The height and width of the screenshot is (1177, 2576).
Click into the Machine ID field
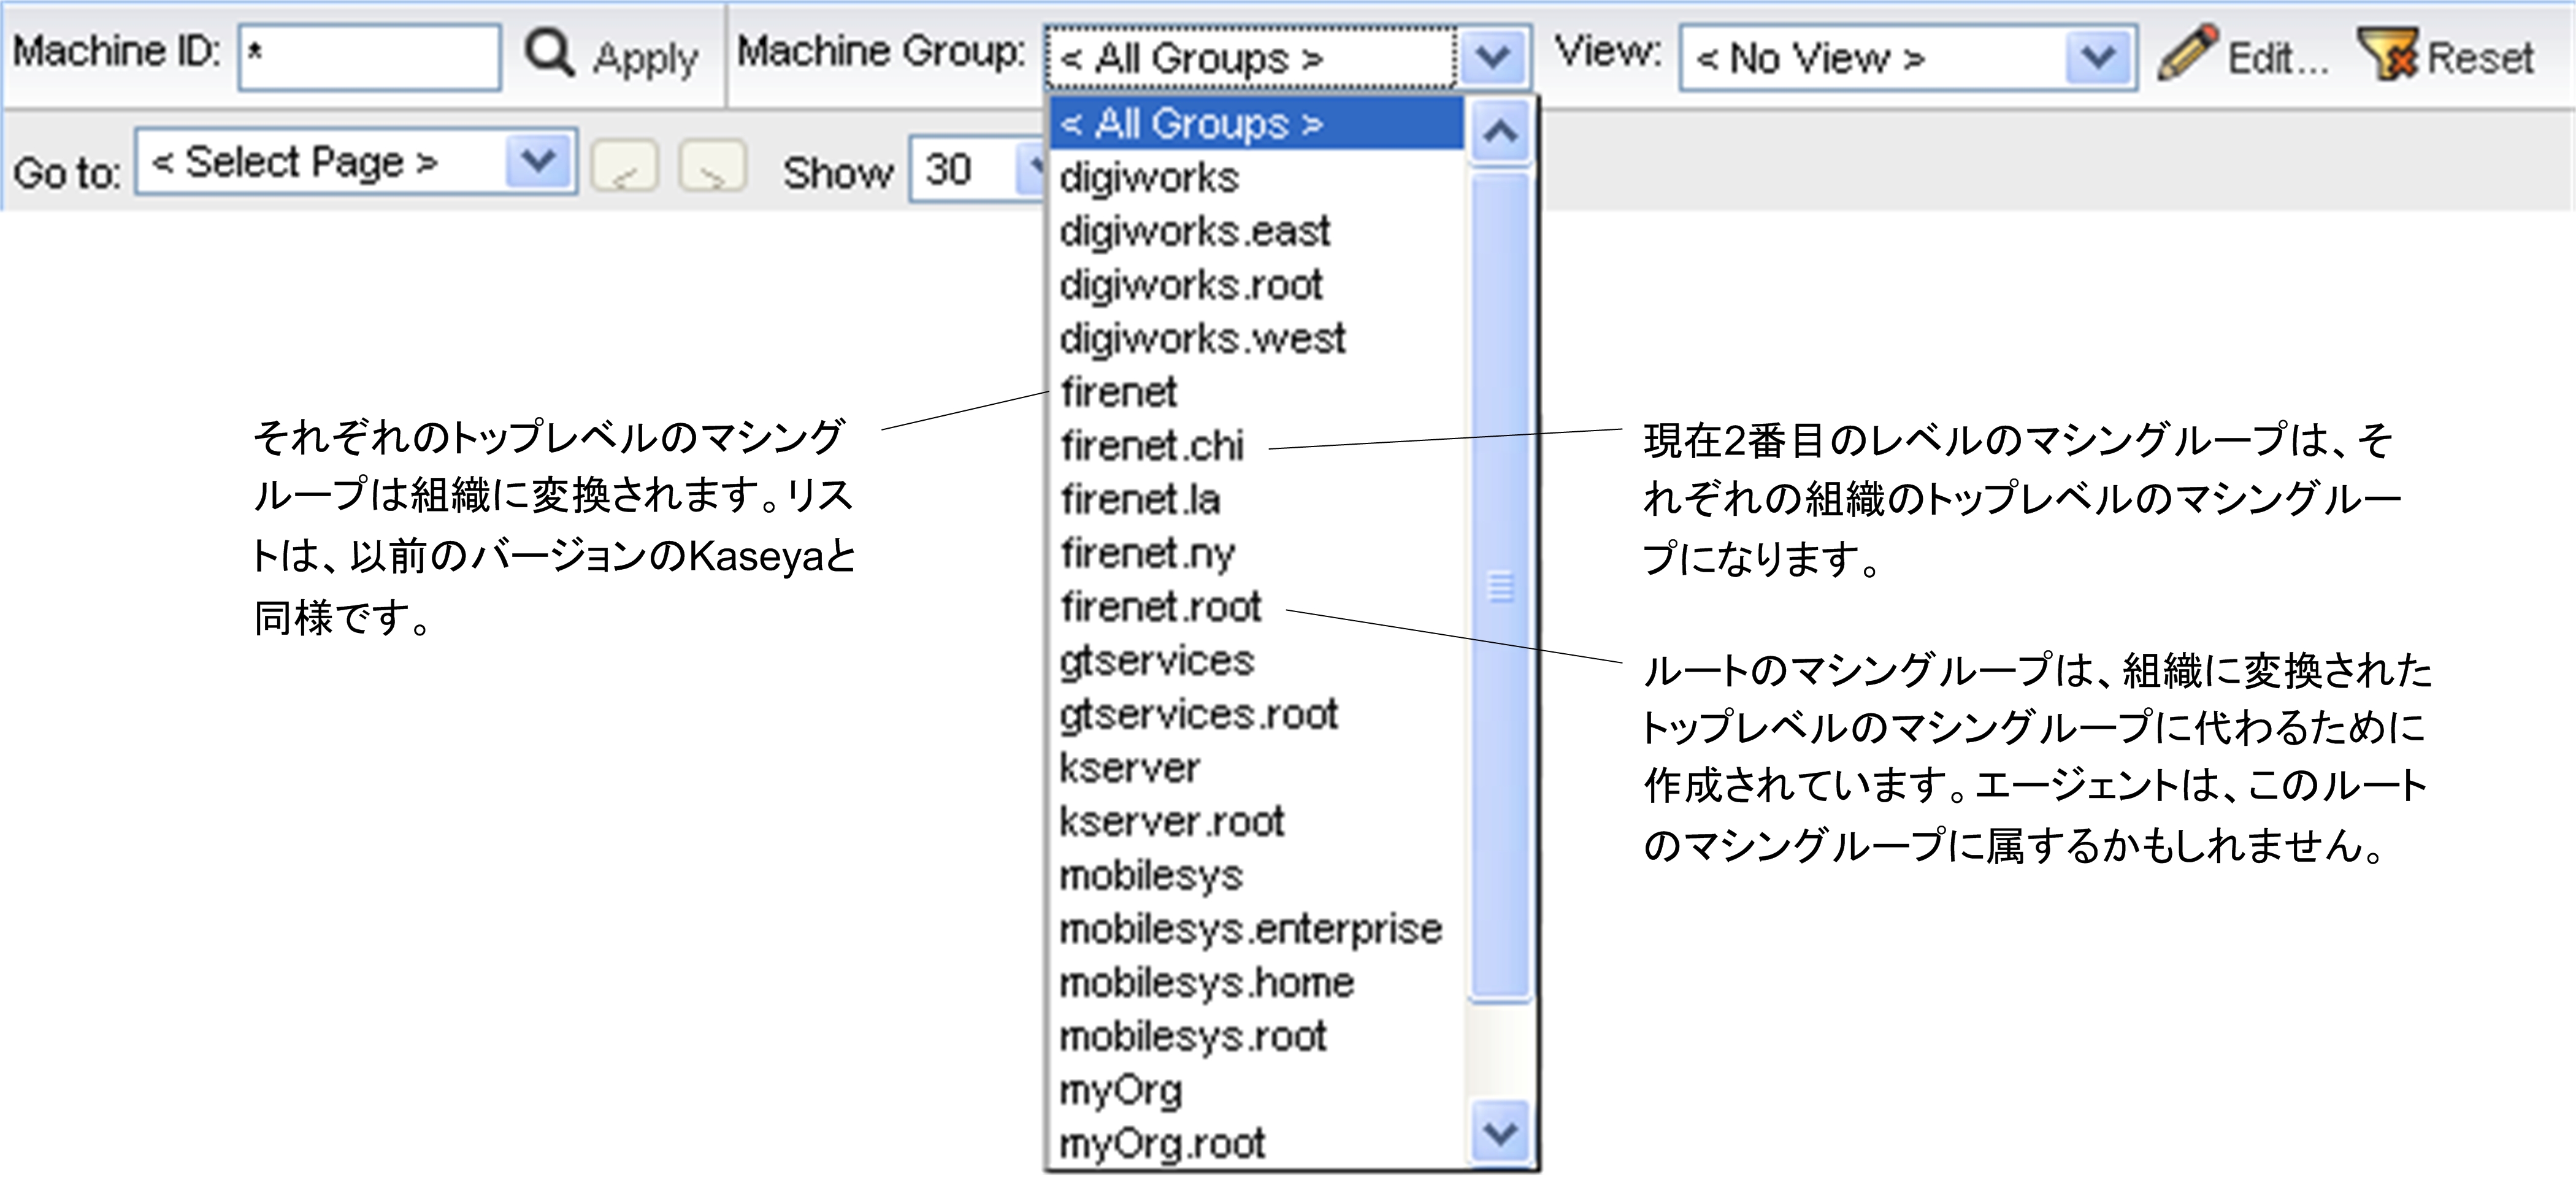tap(369, 57)
